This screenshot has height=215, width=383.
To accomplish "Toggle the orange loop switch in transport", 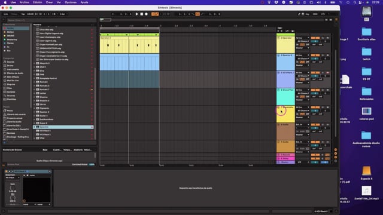I will click(x=197, y=14).
